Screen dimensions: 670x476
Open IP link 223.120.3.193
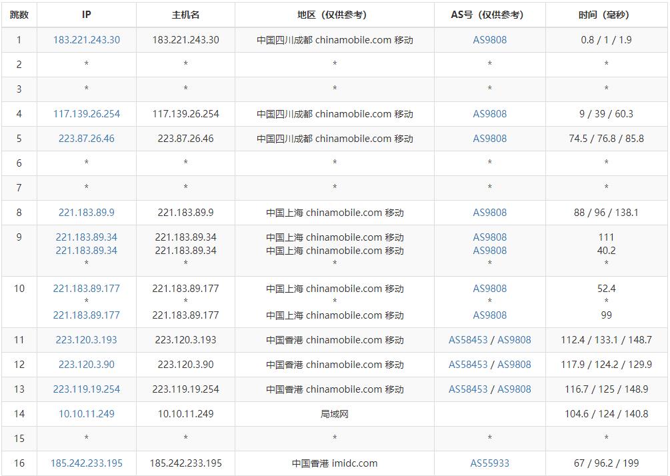[x=86, y=340]
